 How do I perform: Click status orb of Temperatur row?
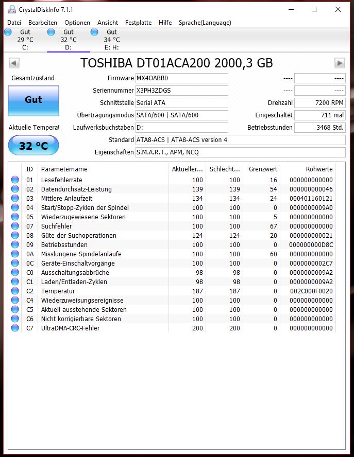[15, 291]
